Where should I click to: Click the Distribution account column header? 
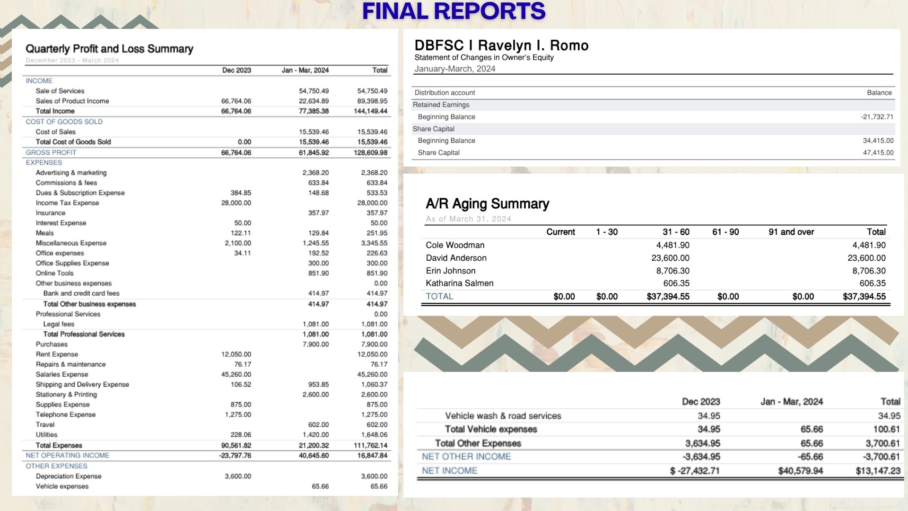tap(445, 93)
